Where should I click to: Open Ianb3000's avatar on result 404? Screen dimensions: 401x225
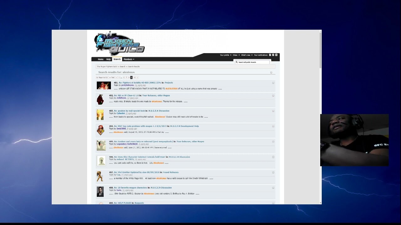click(101, 130)
